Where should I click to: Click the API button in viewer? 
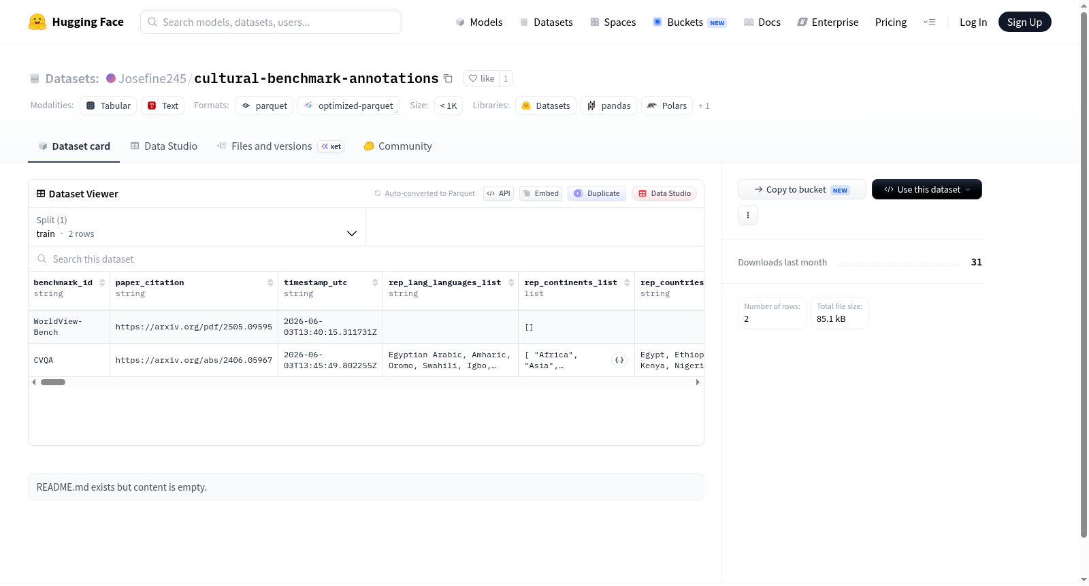point(498,193)
